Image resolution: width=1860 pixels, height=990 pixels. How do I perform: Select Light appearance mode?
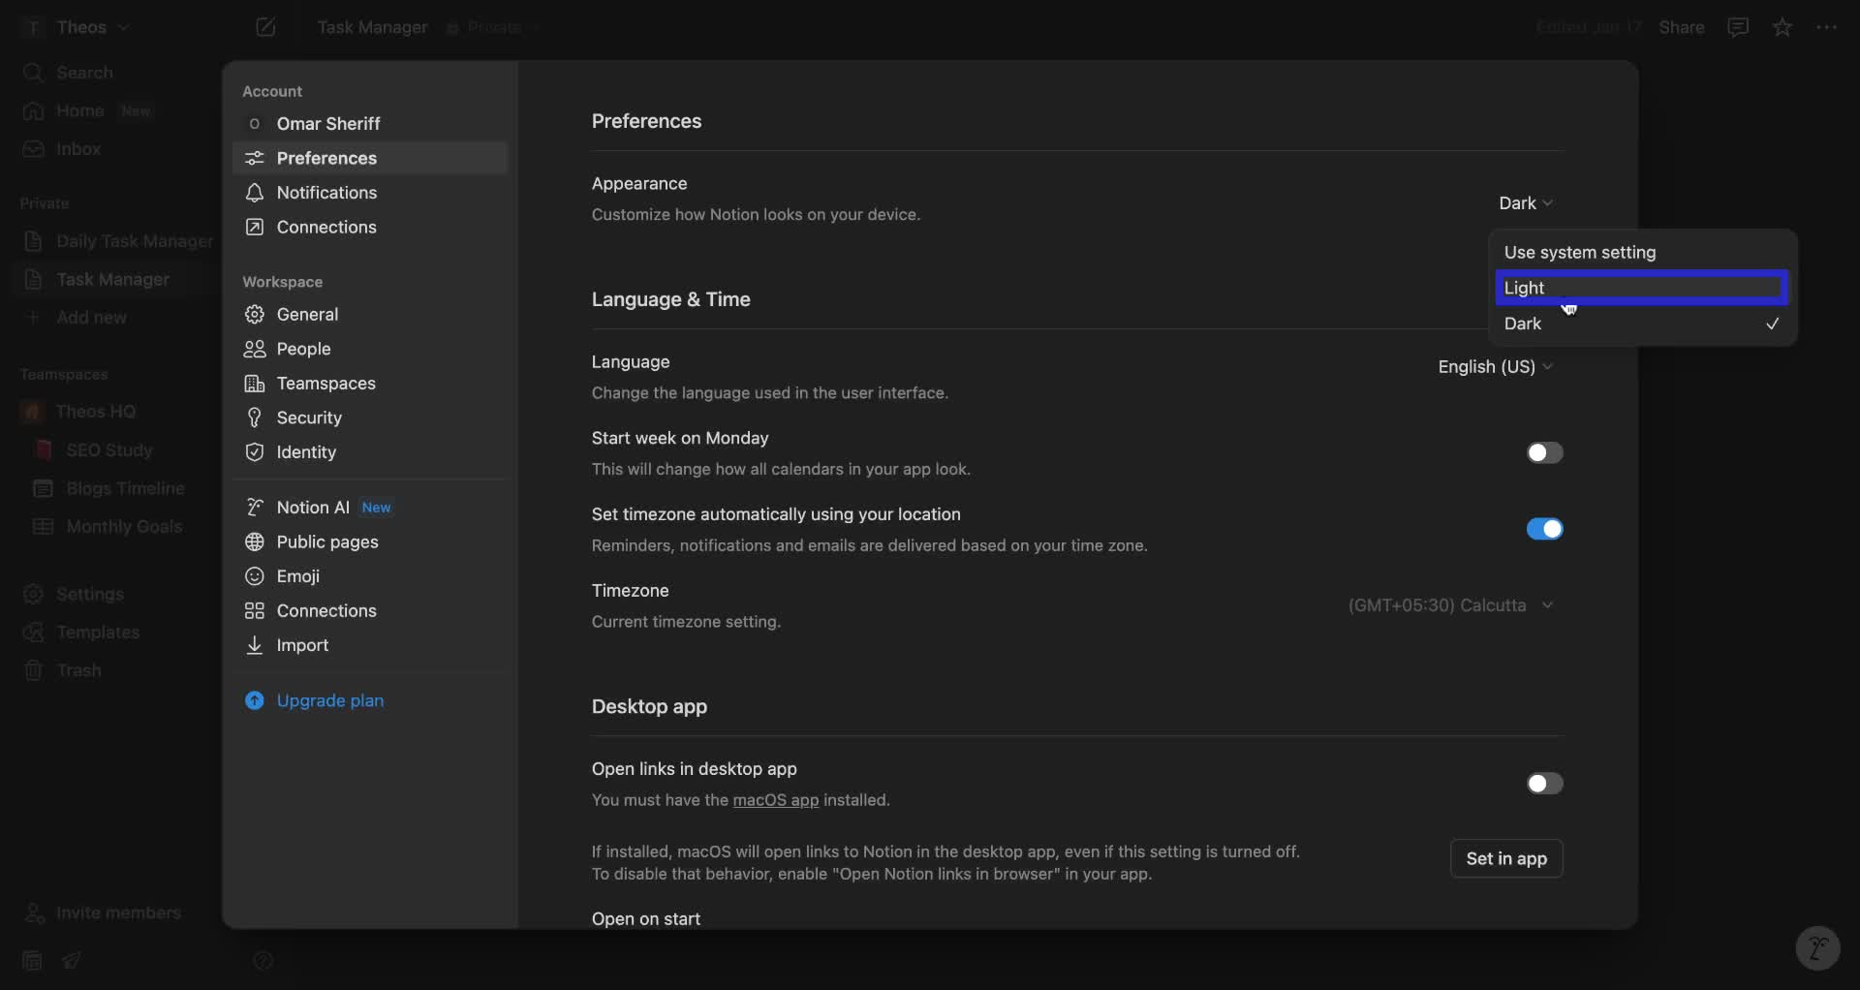(x=1641, y=288)
